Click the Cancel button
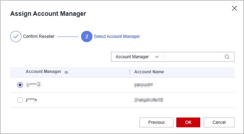244x134 pixels. [219, 122]
